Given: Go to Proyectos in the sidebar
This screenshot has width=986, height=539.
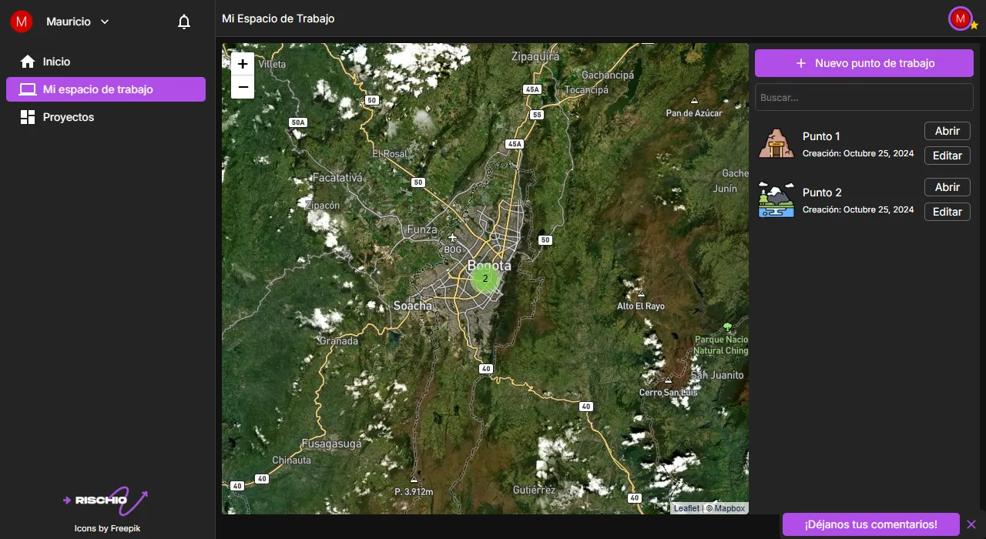Looking at the screenshot, I should point(68,117).
